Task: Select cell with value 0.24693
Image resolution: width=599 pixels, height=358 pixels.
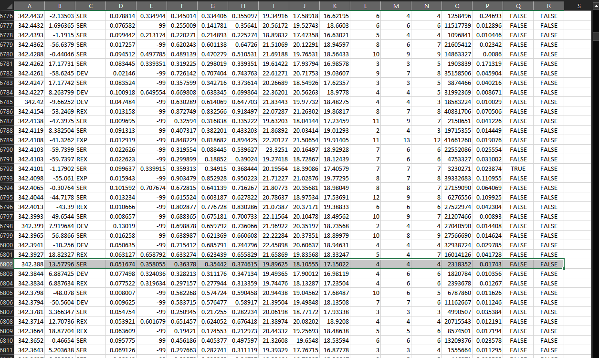Action: pyautogui.click(x=488, y=16)
